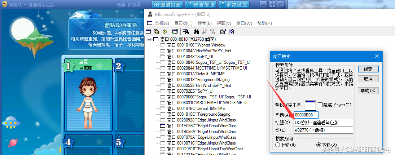Click the 蓝钻超值体验 banner title
The image size is (395, 155).
click(x=121, y=25)
